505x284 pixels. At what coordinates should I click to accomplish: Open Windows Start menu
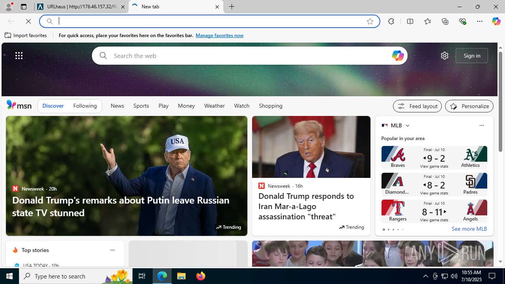click(9, 276)
